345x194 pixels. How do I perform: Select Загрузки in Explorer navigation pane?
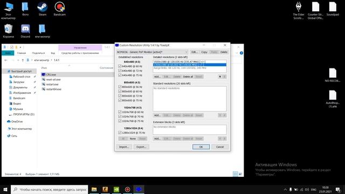tap(19, 82)
